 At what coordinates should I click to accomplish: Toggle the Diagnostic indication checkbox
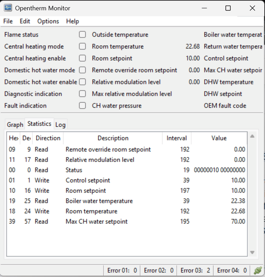(x=82, y=93)
